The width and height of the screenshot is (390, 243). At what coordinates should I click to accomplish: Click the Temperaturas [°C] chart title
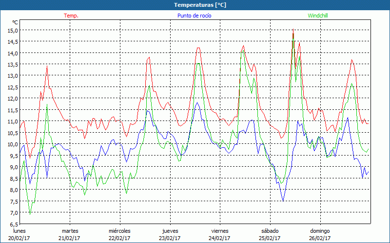point(195,4)
